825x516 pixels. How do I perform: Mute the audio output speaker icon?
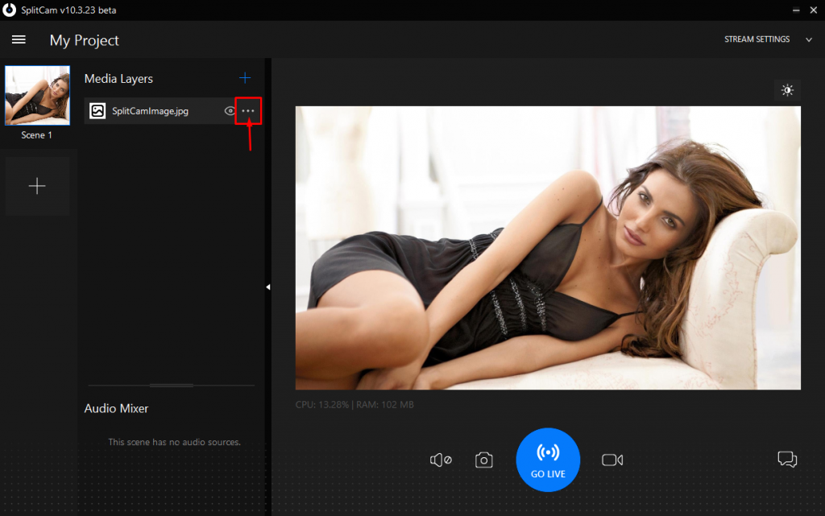click(x=441, y=460)
